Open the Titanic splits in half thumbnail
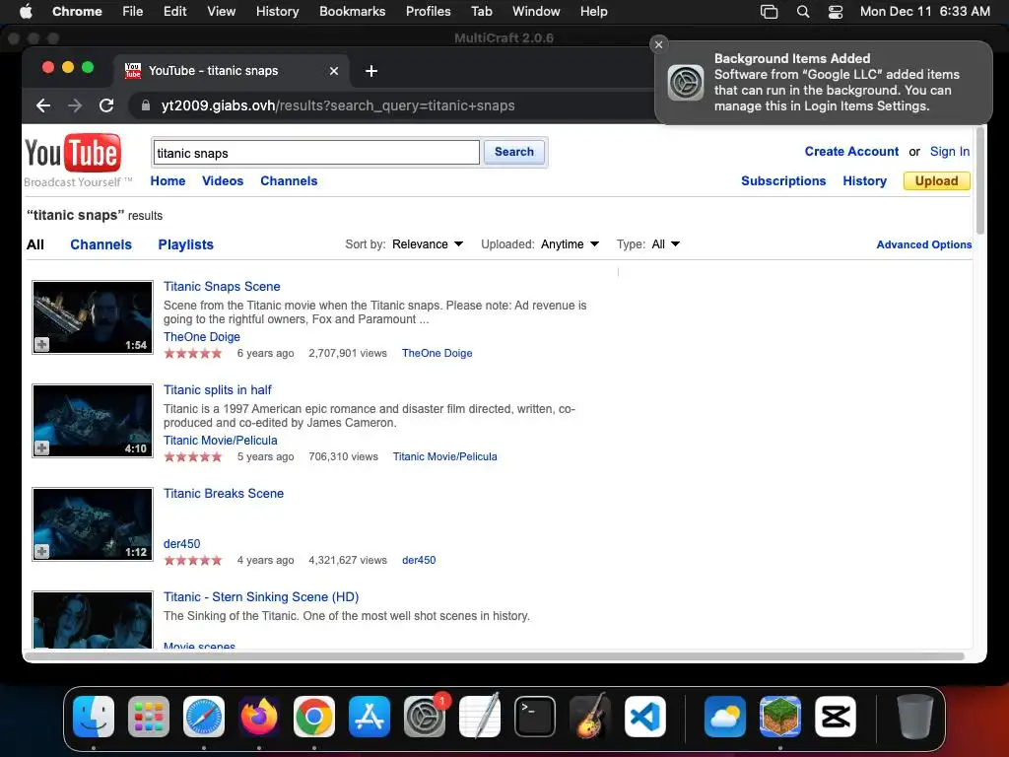The height and width of the screenshot is (757, 1009). (93, 420)
